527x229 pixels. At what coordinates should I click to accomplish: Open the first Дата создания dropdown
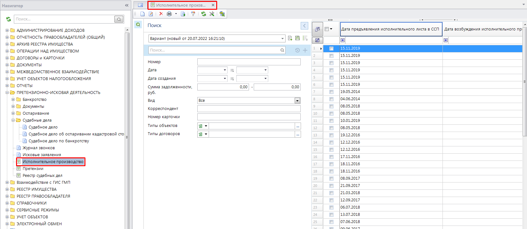tap(225, 79)
